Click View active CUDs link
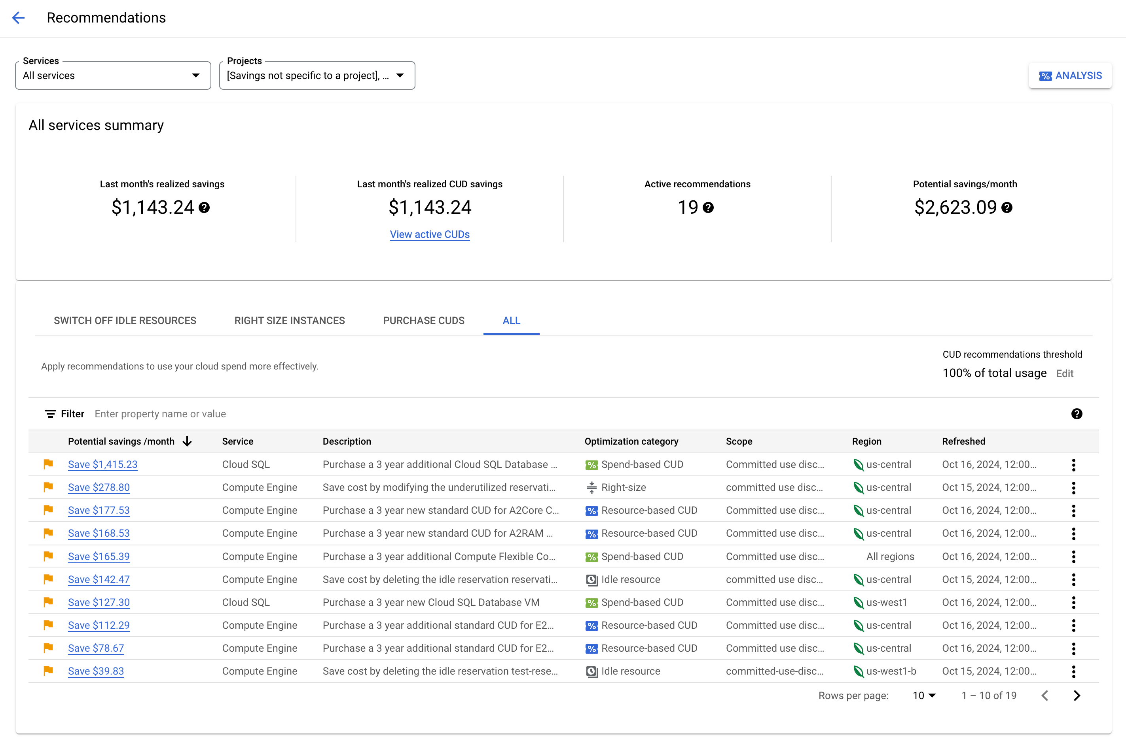Image resolution: width=1126 pixels, height=741 pixels. pos(430,234)
